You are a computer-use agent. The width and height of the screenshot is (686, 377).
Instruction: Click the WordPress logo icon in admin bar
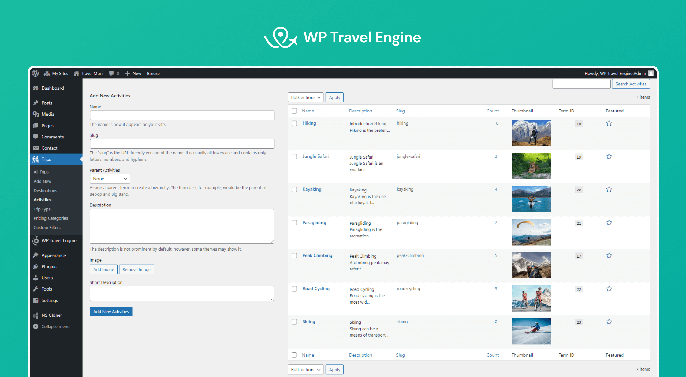coord(36,73)
